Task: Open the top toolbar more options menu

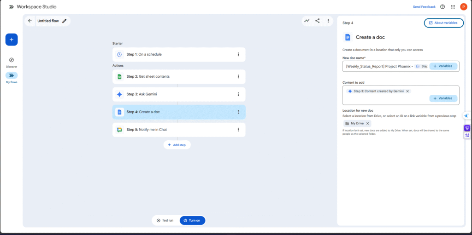Action: (328, 21)
